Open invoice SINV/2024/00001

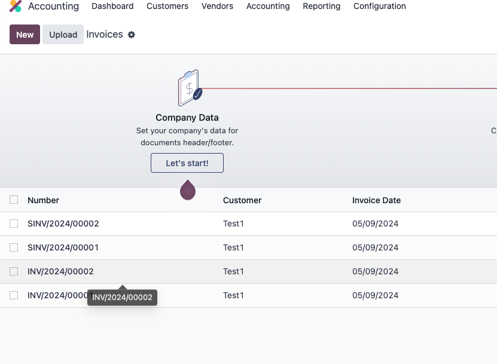[63, 247]
